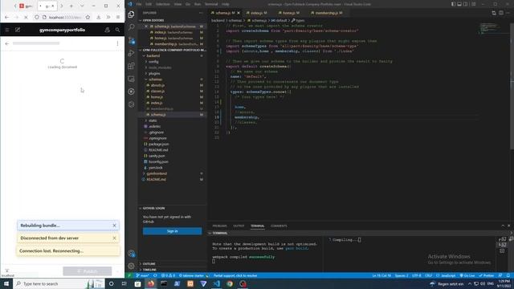Open Sanity user profile icon

click(107, 30)
